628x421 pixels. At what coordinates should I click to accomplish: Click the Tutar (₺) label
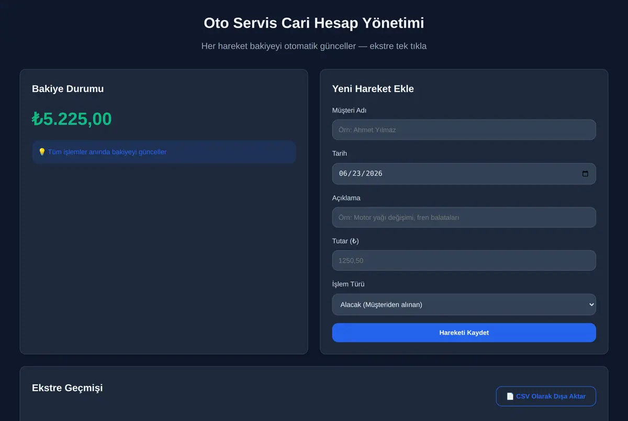pyautogui.click(x=345, y=241)
